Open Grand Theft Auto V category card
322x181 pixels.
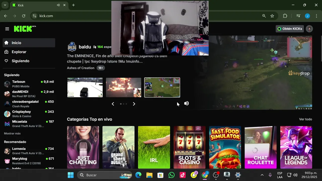tap(118, 147)
